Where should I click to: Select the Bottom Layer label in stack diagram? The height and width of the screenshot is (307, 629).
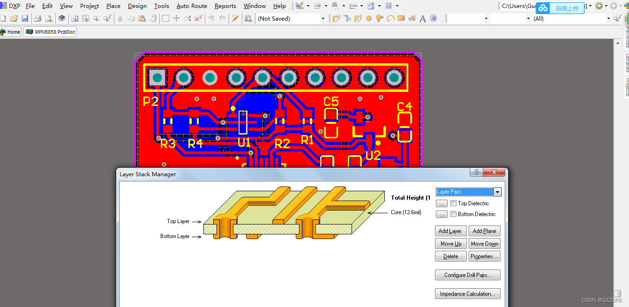[x=175, y=236]
